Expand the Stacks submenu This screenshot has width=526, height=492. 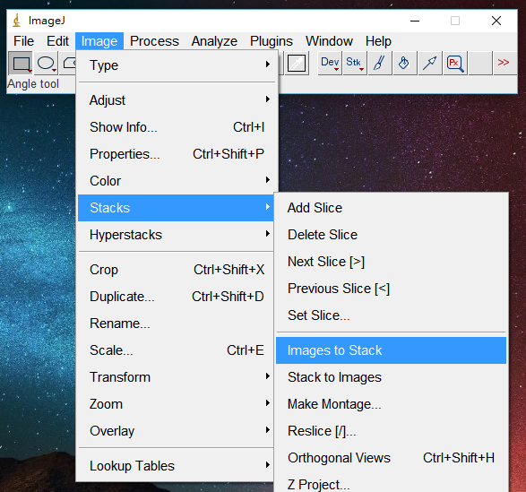click(176, 208)
